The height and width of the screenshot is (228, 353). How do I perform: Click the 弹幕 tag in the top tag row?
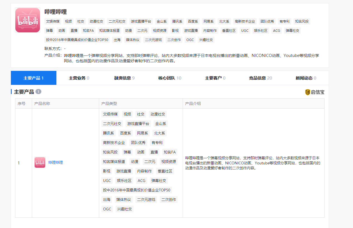point(49,30)
